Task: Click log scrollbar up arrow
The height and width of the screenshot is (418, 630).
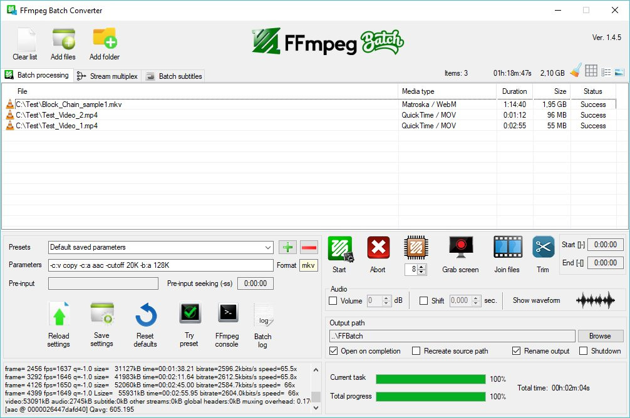Action: click(x=316, y=370)
